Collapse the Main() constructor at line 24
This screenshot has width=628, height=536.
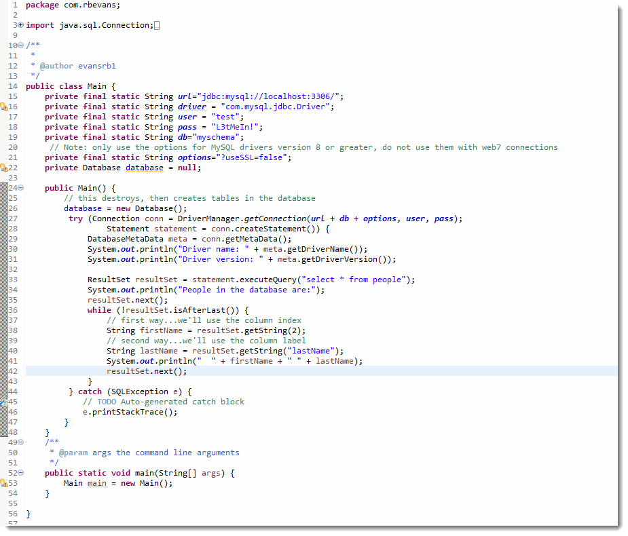(x=21, y=188)
